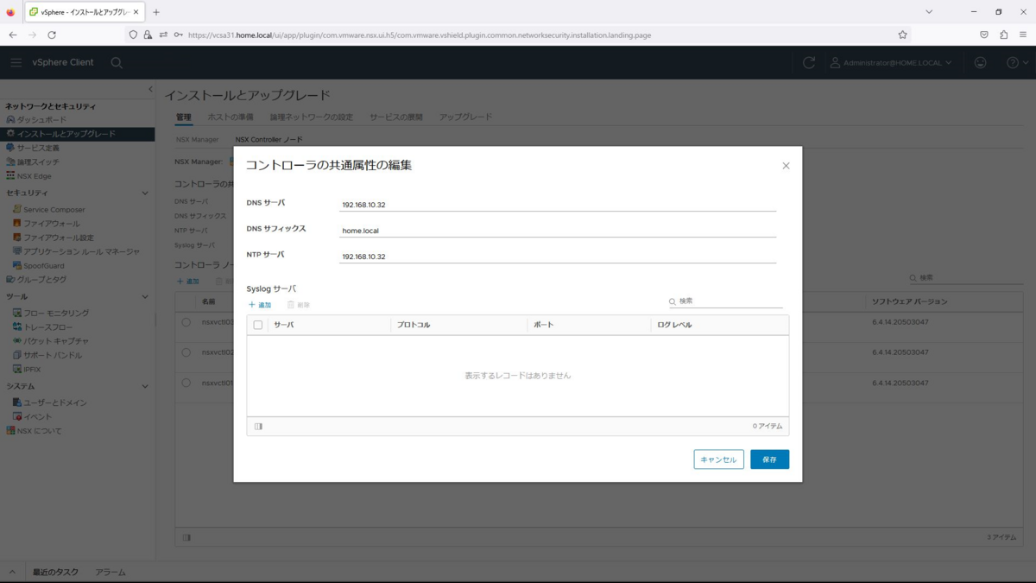Click 追加 above the Syslog server table

260,305
